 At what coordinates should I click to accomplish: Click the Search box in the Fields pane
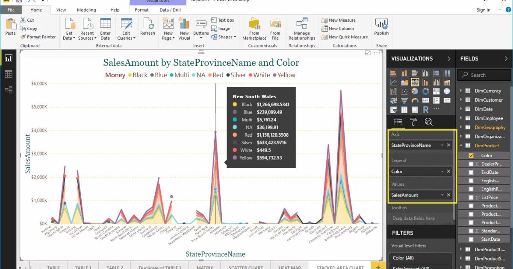pos(484,74)
